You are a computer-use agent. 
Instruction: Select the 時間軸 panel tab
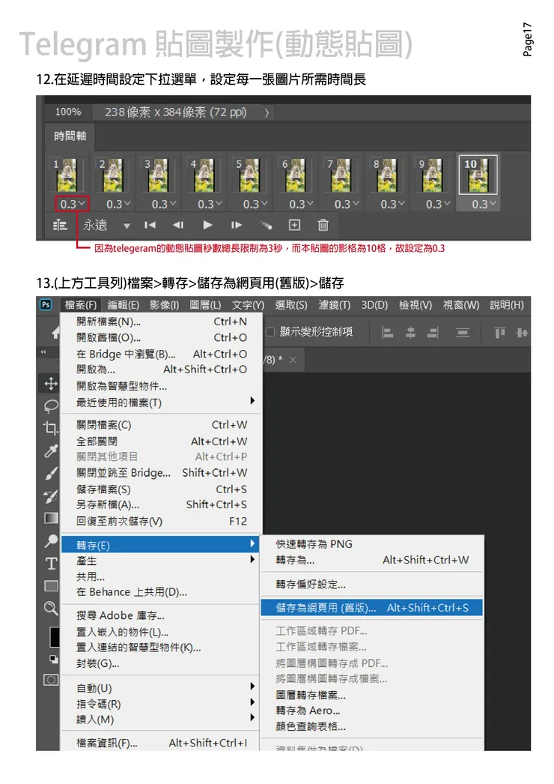coord(70,136)
